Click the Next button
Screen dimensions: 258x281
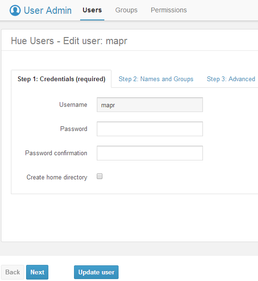pos(37,272)
